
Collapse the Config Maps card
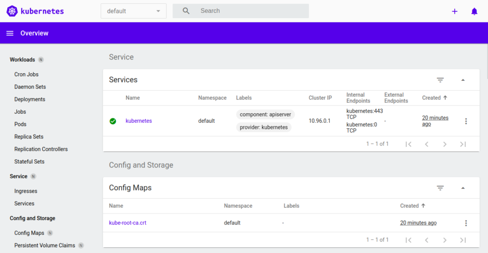coord(463,188)
